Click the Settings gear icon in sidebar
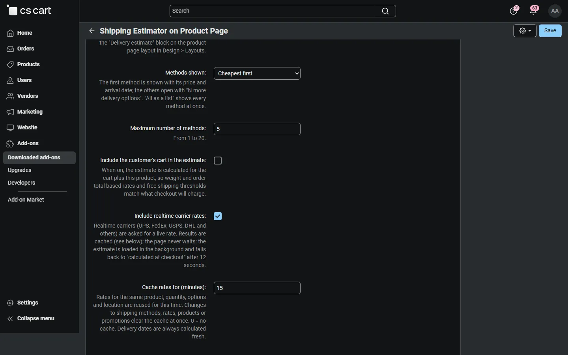Viewport: 568px width, 355px height. [x=10, y=303]
